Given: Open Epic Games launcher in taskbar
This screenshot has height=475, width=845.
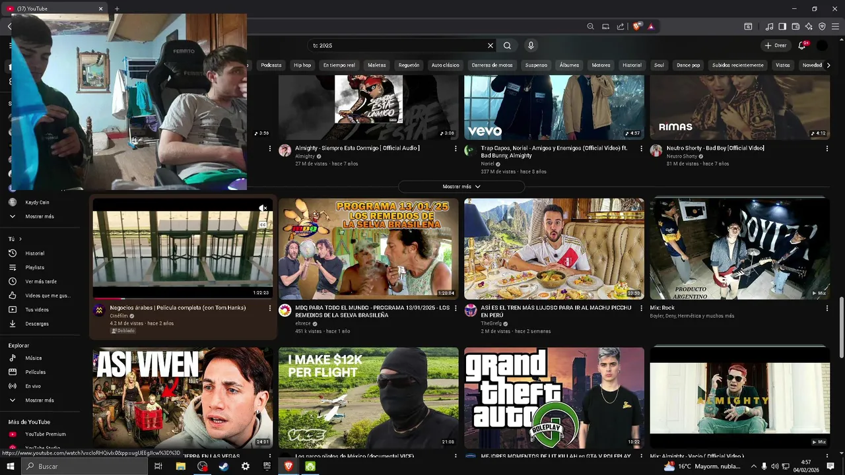Looking at the screenshot, I should (x=267, y=466).
